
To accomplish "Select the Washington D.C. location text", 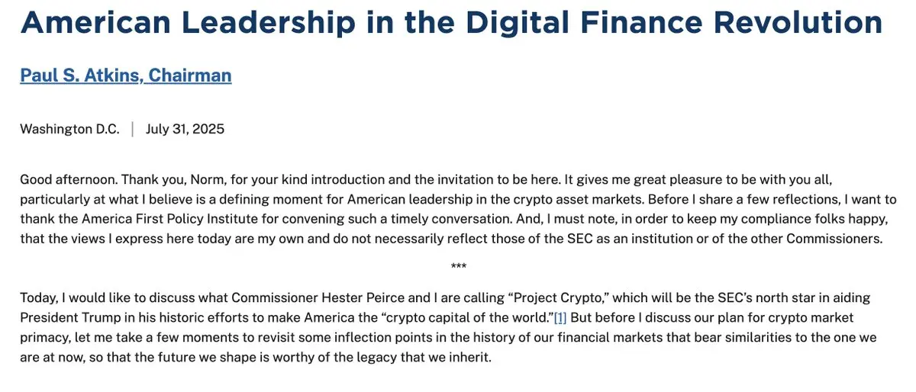I will [x=70, y=129].
